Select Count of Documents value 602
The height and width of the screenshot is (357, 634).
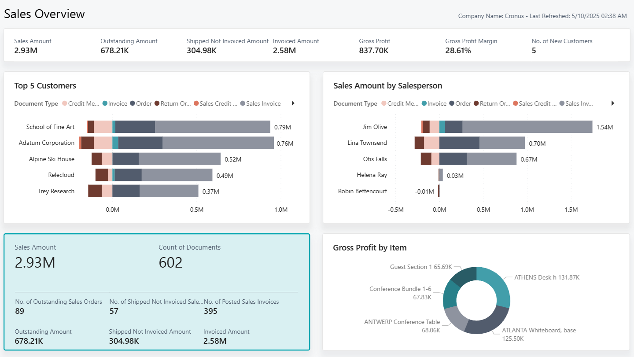pyautogui.click(x=170, y=263)
